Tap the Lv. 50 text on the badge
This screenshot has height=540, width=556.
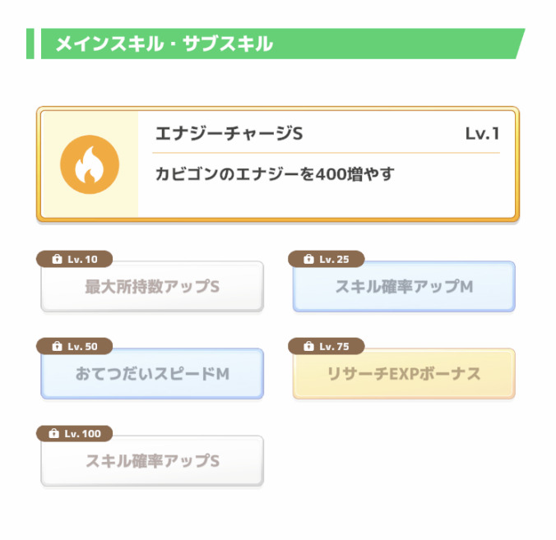(x=82, y=347)
